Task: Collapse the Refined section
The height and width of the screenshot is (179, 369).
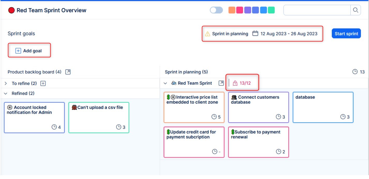Action: 6,93
